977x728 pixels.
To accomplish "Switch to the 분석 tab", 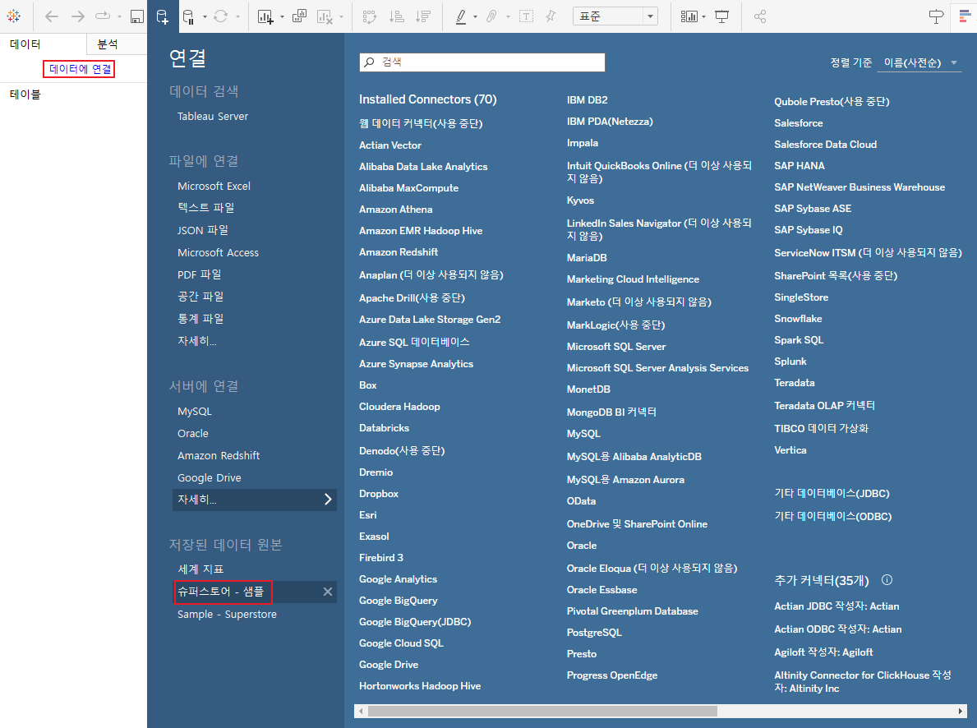I will point(117,44).
